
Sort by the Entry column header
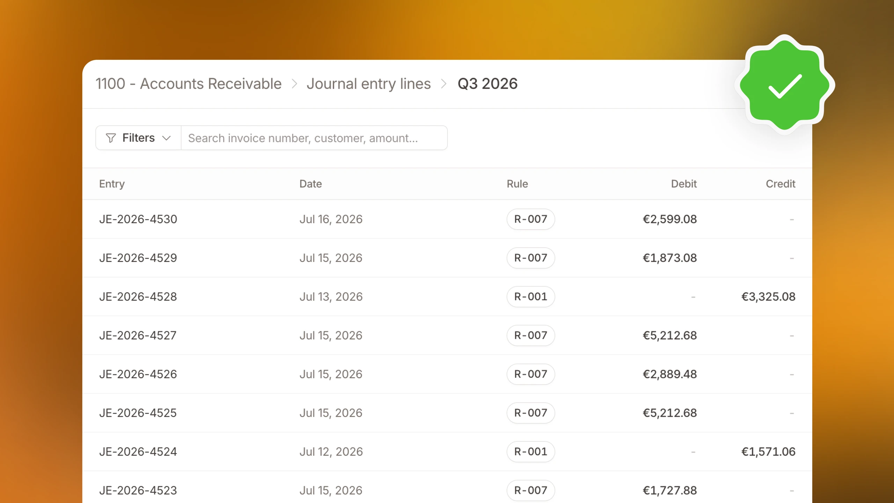[x=112, y=184]
